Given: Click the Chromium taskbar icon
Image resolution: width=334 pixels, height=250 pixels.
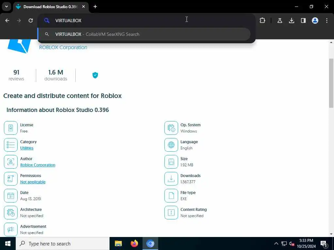Looking at the screenshot, I should pyautogui.click(x=150, y=243).
